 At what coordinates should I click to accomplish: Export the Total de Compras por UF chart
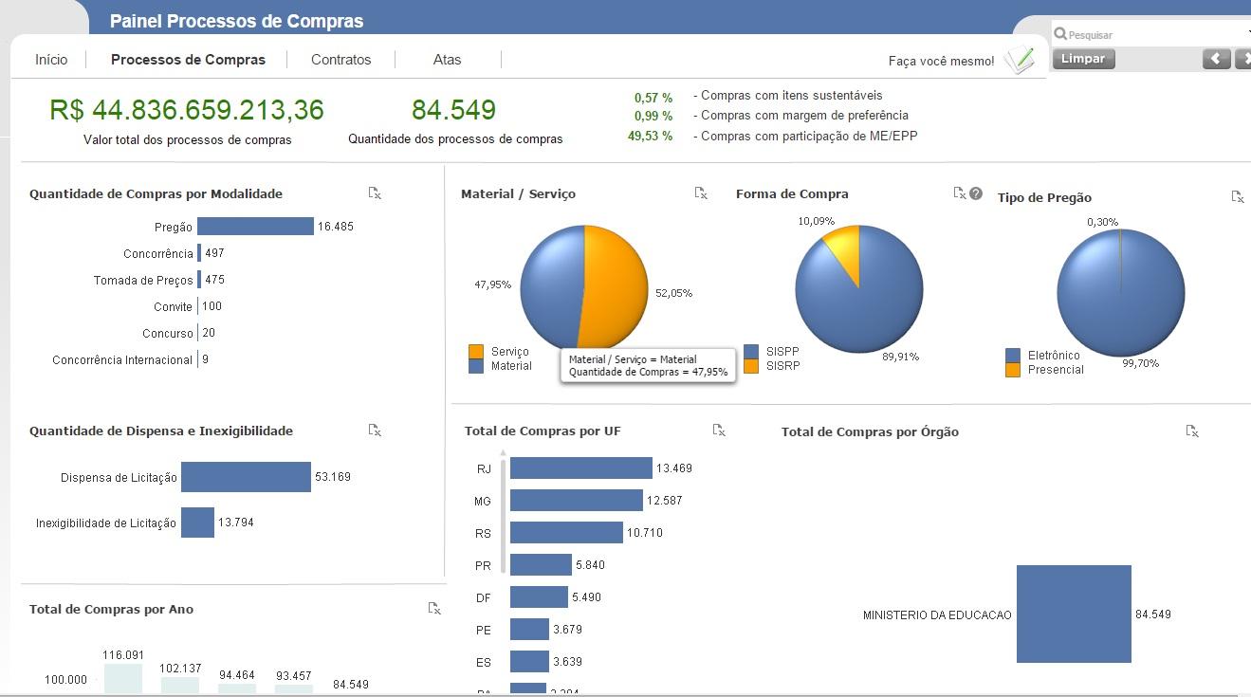[719, 431]
